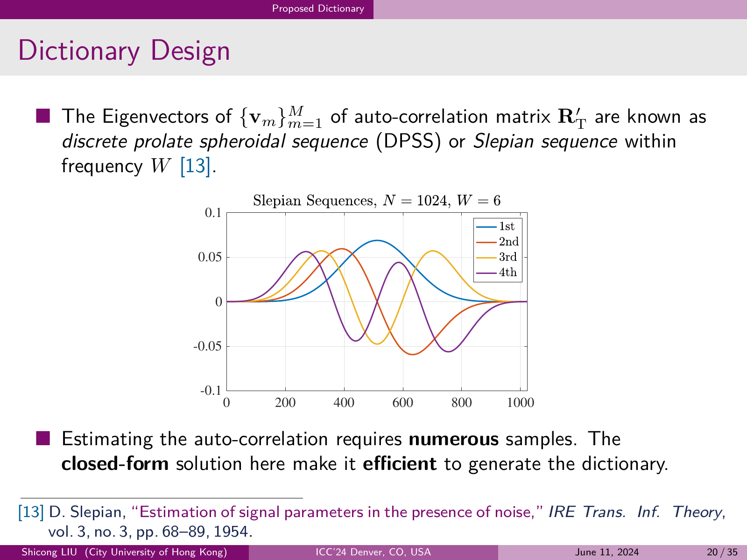Click the x-axis tick label '600'
This screenshot has height=560, width=747.
402,403
